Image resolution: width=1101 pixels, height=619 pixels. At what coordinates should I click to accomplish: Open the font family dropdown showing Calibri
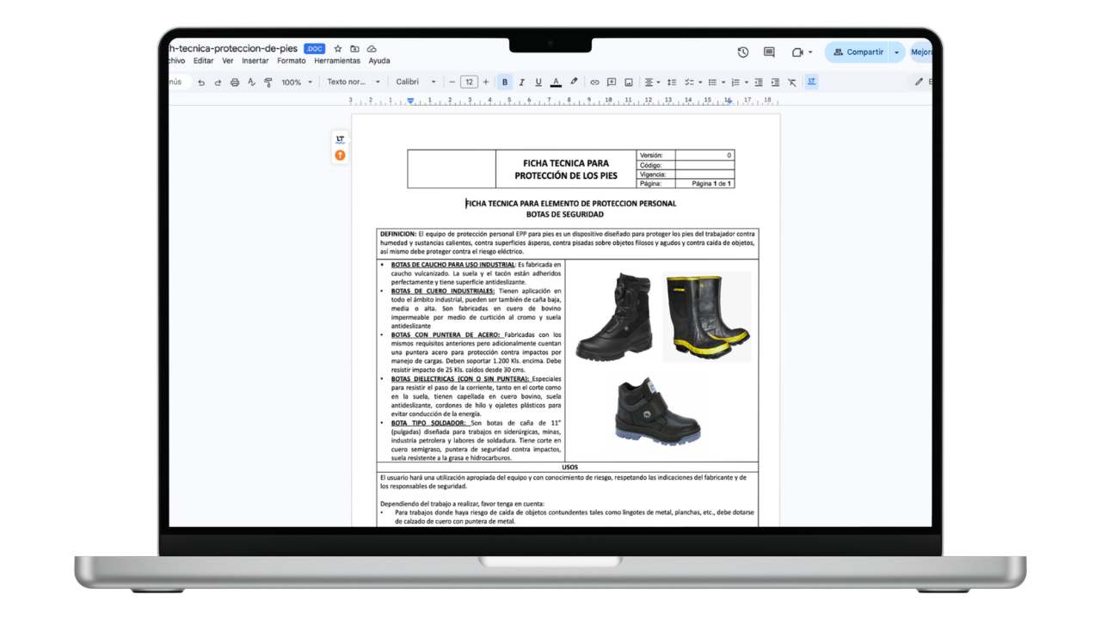[x=415, y=82]
